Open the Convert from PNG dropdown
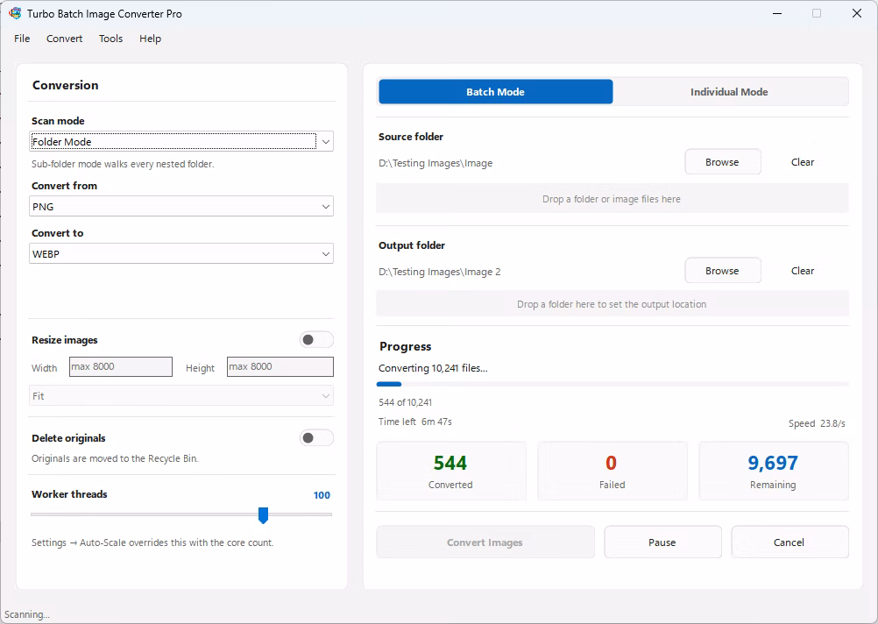 [181, 207]
